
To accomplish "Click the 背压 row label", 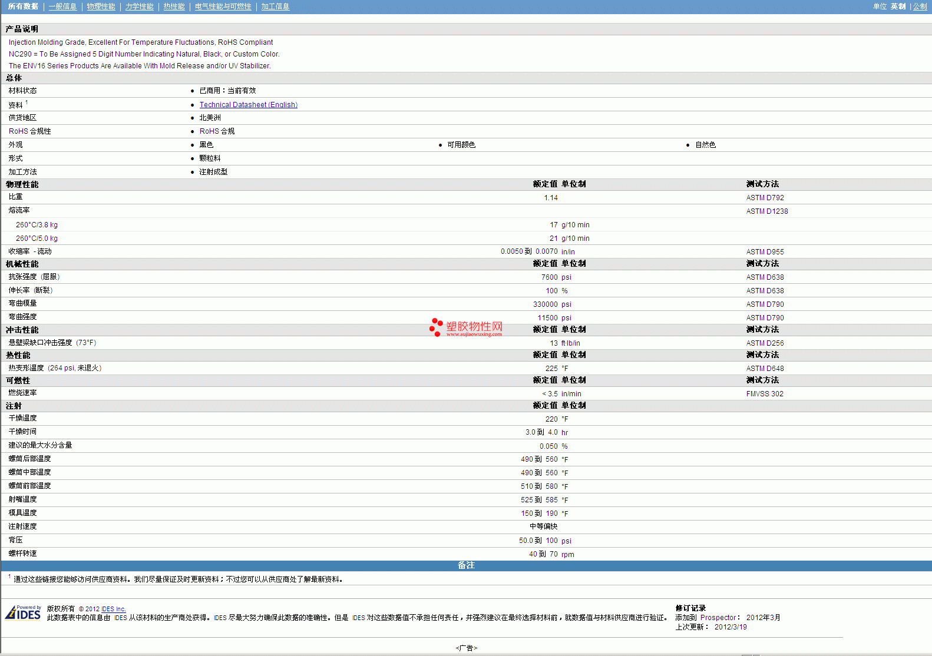I will 15,541.
